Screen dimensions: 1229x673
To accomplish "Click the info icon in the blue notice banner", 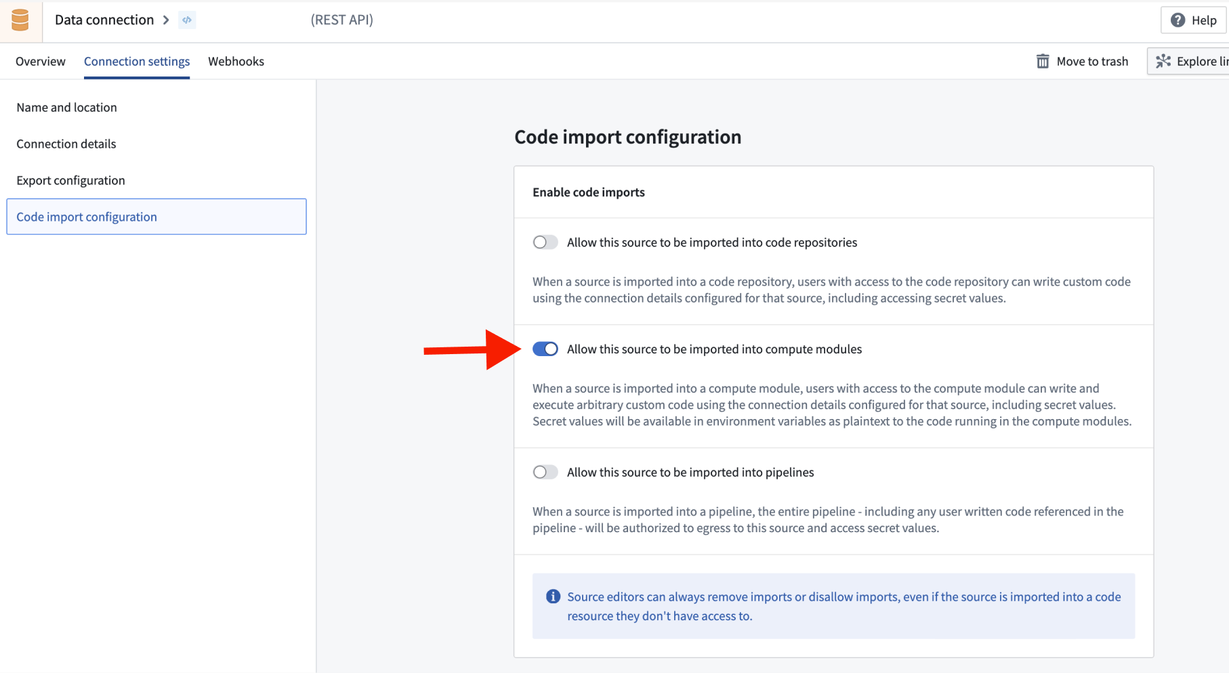I will point(553,596).
